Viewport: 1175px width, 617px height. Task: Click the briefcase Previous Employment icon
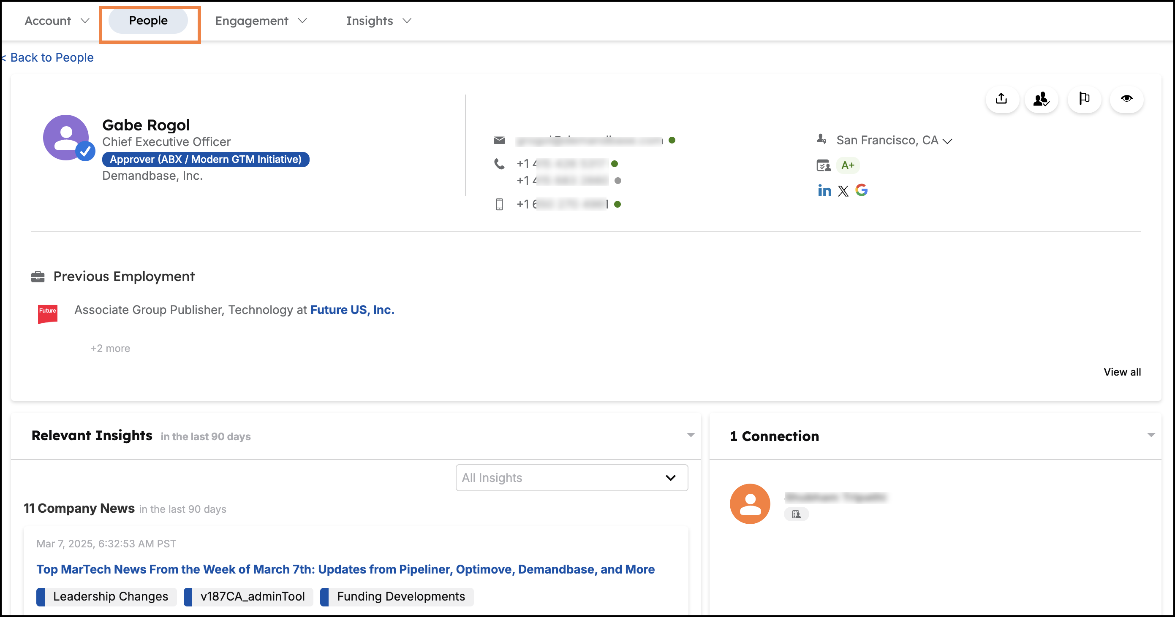pos(38,276)
